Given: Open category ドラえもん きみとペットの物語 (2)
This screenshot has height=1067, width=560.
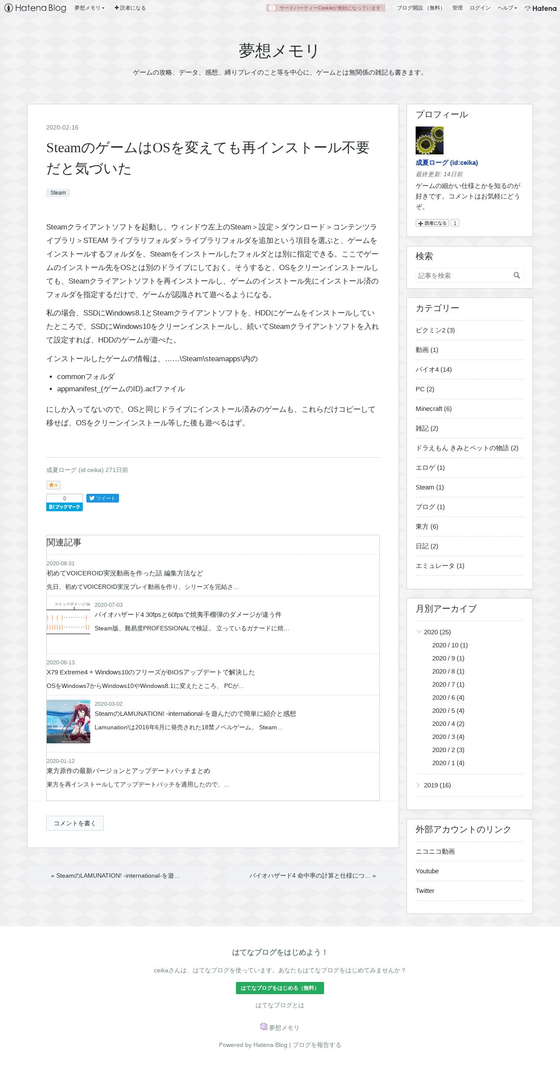Looking at the screenshot, I should click(x=467, y=448).
